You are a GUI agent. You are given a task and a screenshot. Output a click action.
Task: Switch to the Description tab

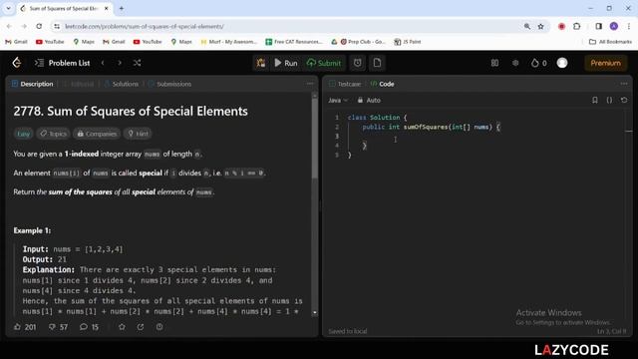33,84
